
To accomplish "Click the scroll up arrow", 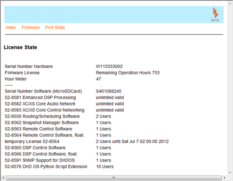I will (x=230, y=3).
